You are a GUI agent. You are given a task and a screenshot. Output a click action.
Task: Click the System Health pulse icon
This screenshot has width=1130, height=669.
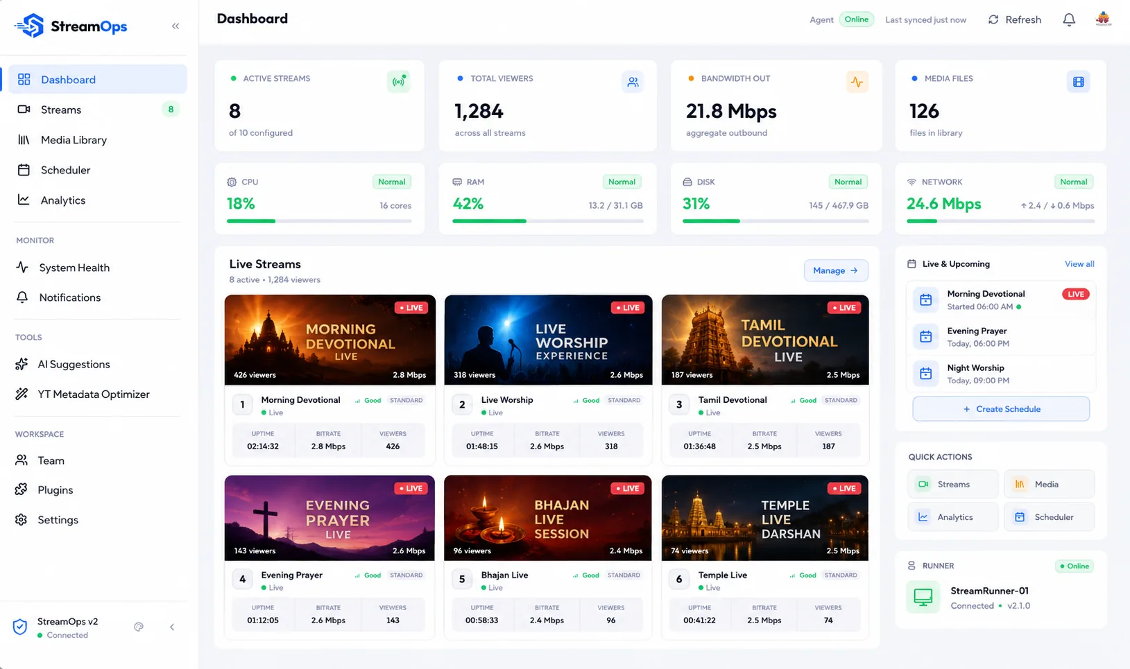coord(22,267)
